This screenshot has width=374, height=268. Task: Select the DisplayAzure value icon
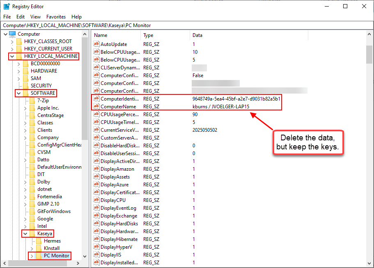tap(96, 184)
